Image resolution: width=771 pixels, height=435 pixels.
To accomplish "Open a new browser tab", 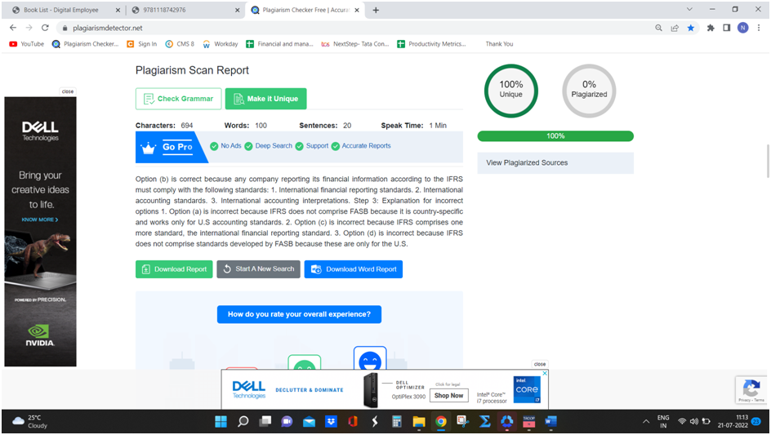I will pyautogui.click(x=376, y=10).
